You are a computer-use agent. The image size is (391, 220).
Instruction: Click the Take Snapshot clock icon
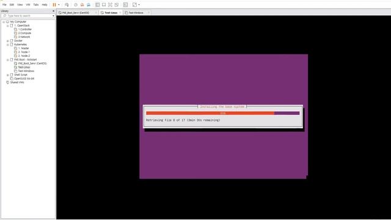coord(76,5)
